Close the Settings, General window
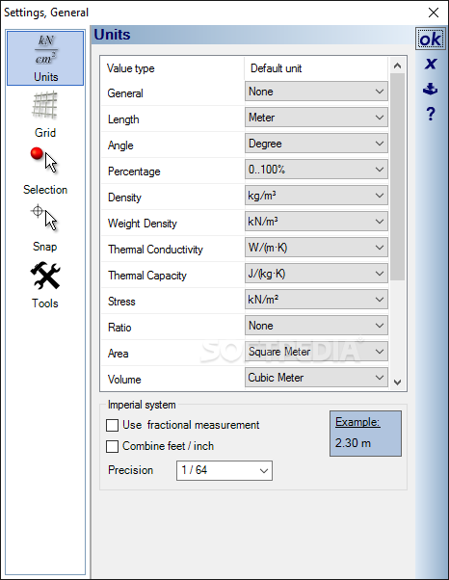Screen dimensions: 449x580 coord(433,13)
